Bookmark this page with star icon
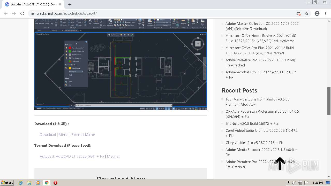The height and width of the screenshot is (186, 331). coord(307,13)
